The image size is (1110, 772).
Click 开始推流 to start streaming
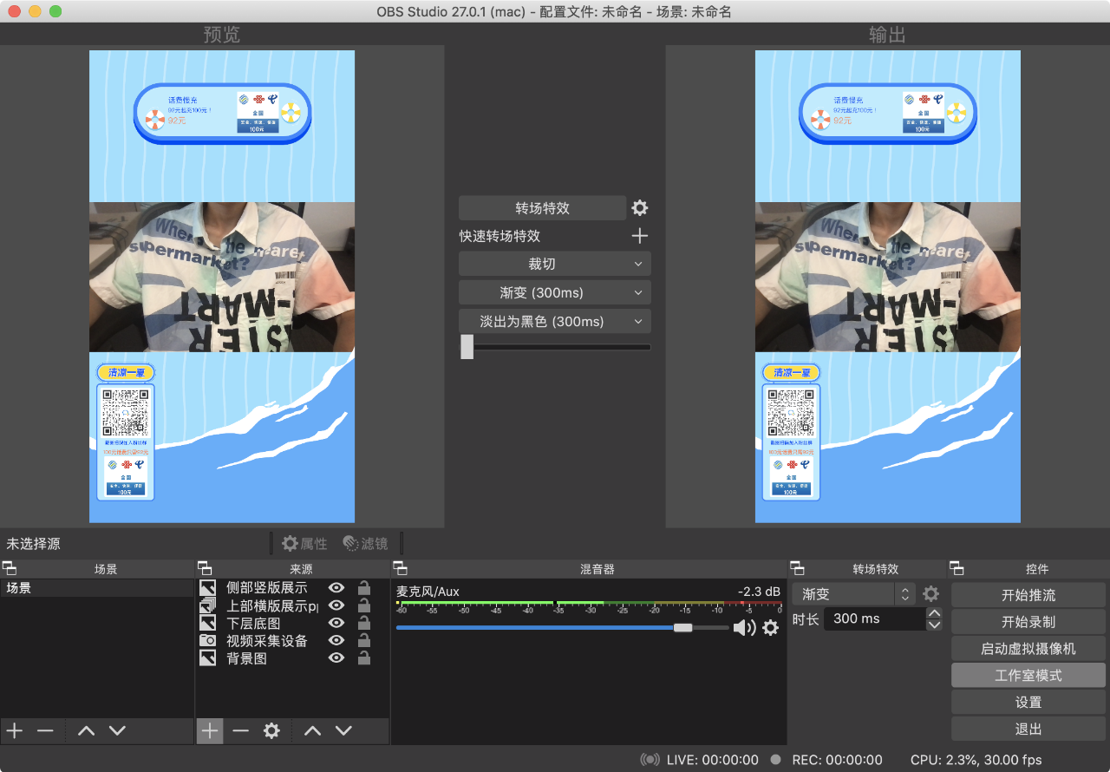click(x=1028, y=595)
